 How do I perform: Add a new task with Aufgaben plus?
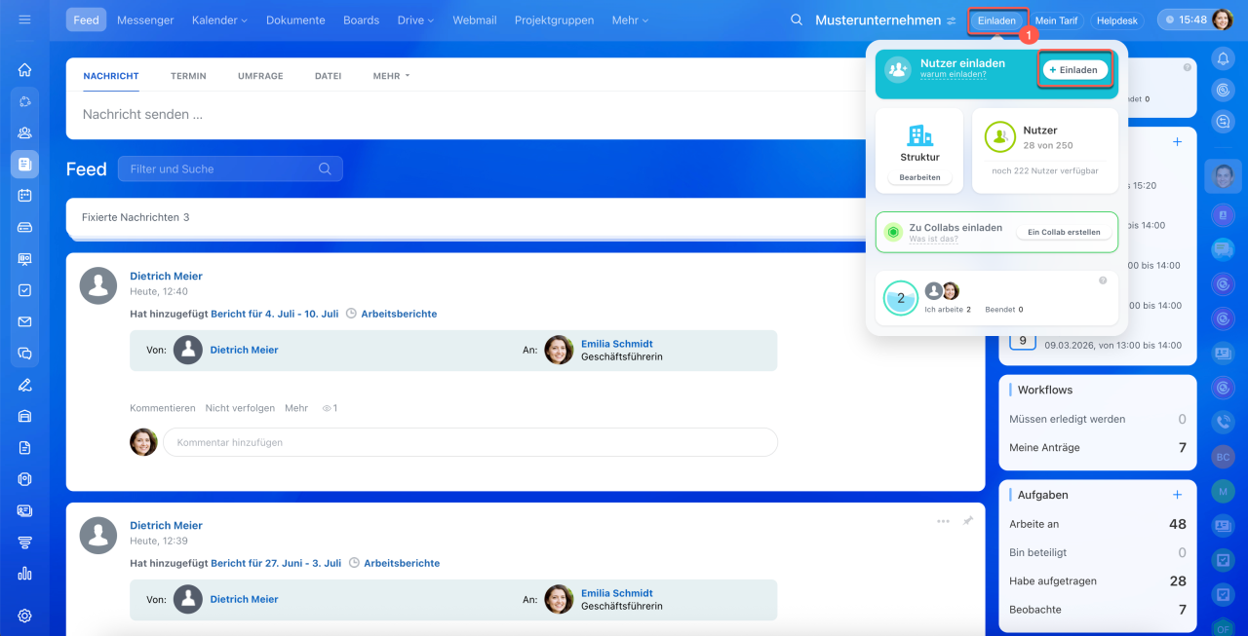tap(1177, 495)
